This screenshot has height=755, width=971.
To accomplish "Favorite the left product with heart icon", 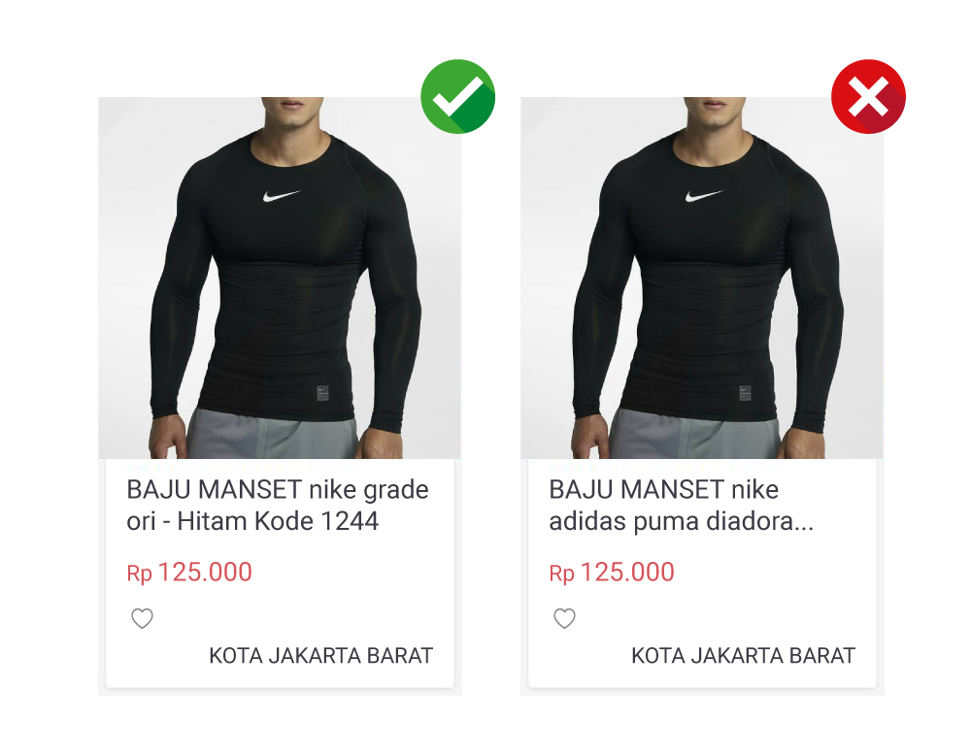I will click(142, 617).
